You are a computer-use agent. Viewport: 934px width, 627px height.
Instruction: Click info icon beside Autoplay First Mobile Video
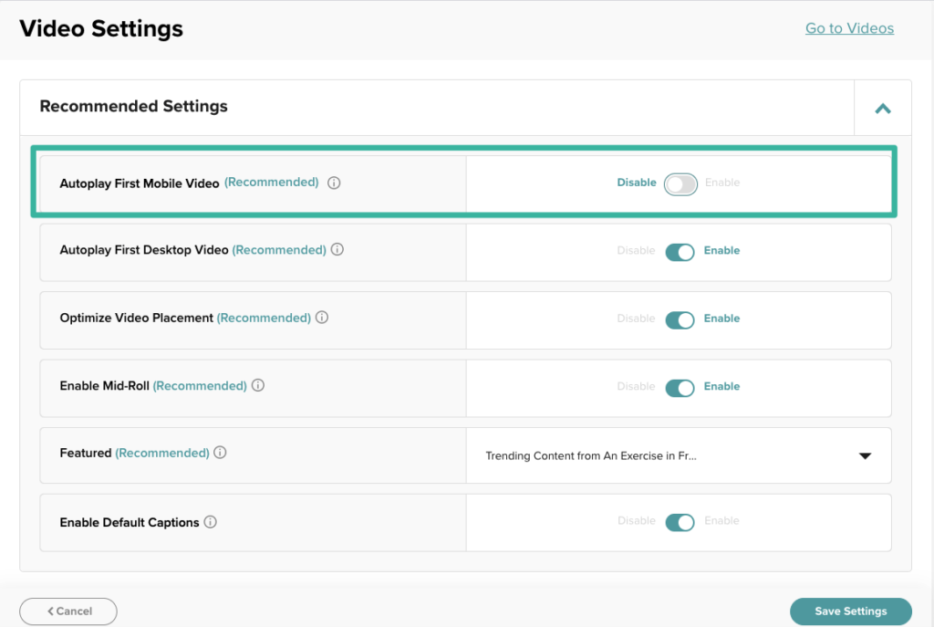tap(334, 183)
